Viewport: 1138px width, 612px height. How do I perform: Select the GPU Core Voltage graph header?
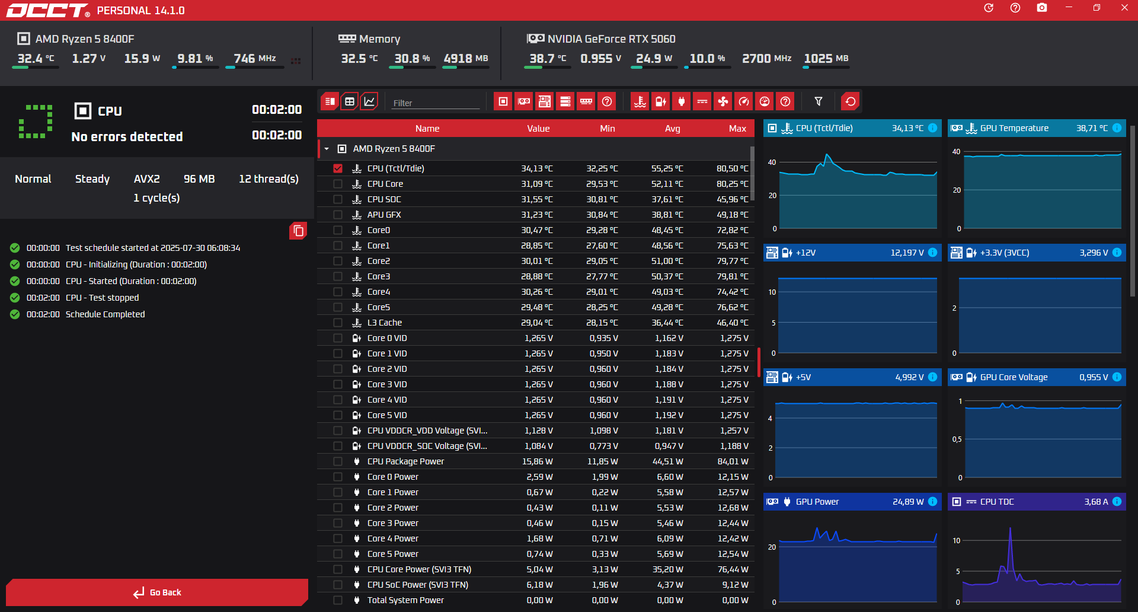tap(1037, 377)
